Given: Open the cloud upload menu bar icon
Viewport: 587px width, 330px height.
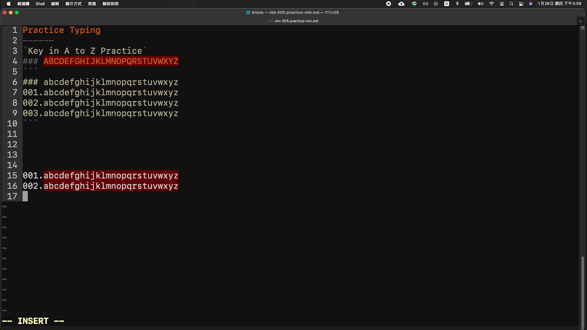Looking at the screenshot, I should pos(401,4).
